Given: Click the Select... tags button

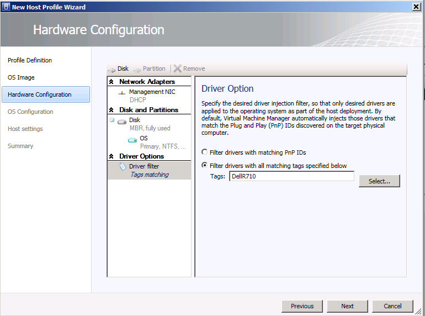Looking at the screenshot, I should click(x=379, y=181).
